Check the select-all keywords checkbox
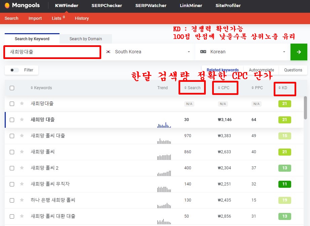Image resolution: width=310 pixels, height=226 pixels. point(12,88)
